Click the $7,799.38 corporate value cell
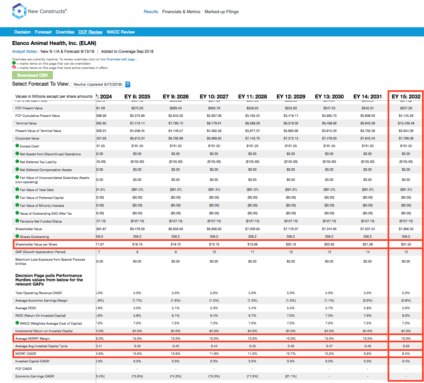Screen dimensions: 424x383 pos(406,138)
